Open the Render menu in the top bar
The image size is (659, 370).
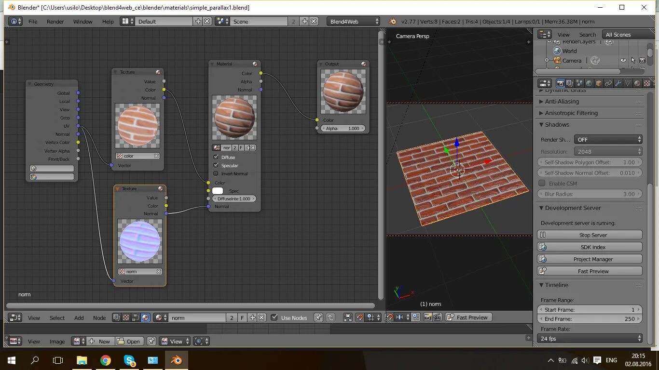pos(55,21)
